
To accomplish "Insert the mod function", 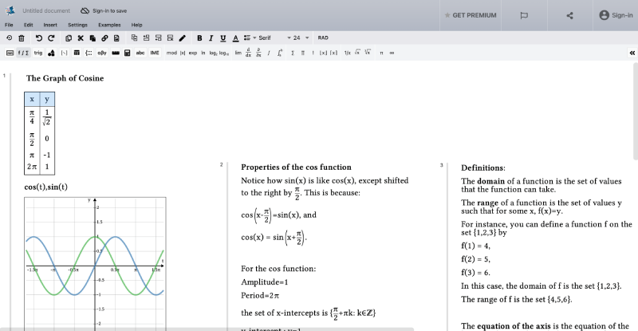I will tap(171, 53).
